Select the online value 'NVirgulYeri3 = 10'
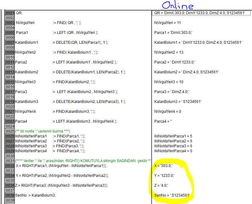This screenshot has height=204, width=252. [x=169, y=82]
